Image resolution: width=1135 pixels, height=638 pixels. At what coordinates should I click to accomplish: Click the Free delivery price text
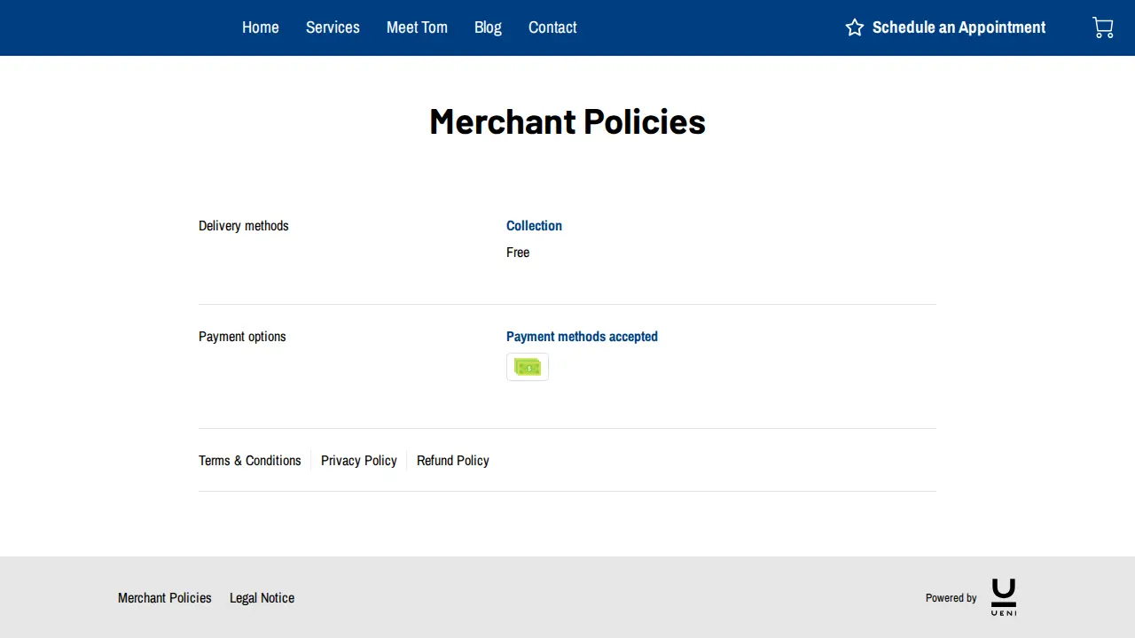[x=518, y=253]
